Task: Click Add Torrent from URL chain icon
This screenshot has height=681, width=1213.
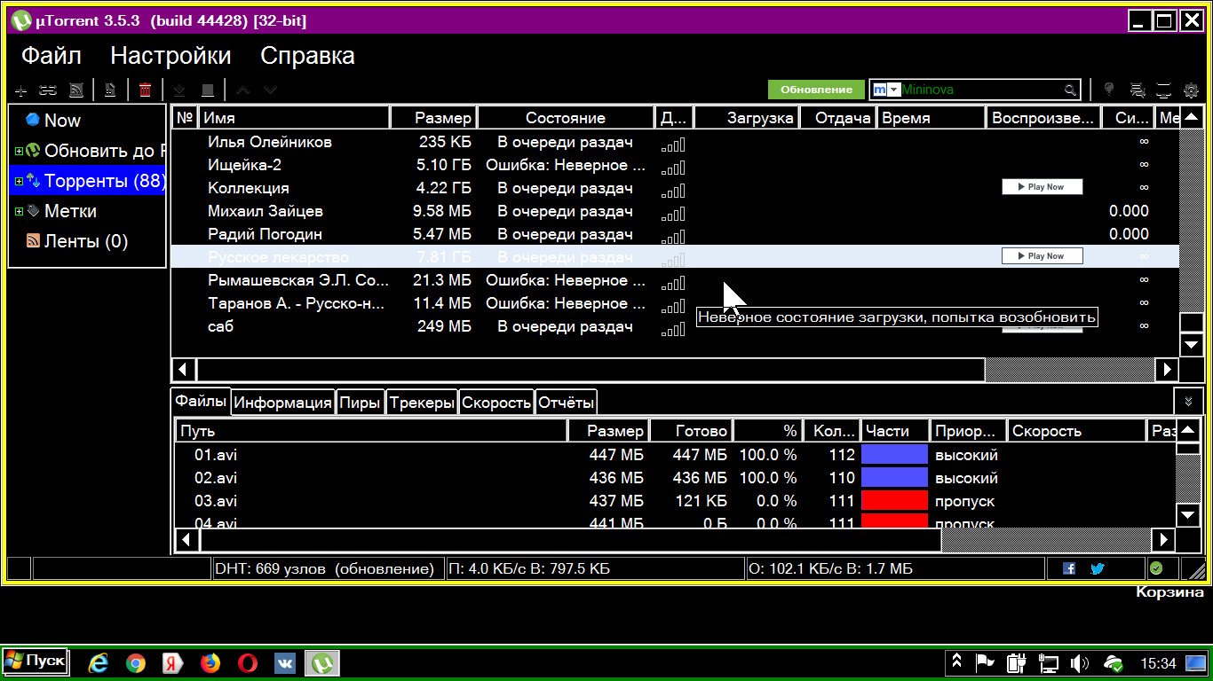Action: pyautogui.click(x=48, y=90)
